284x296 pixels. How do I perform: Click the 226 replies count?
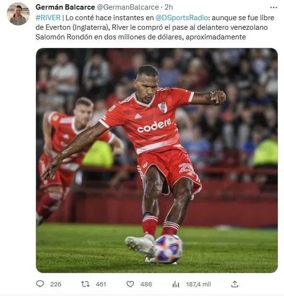click(56, 284)
